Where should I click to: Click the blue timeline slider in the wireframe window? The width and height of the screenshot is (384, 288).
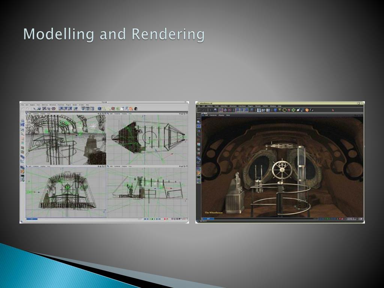pyautogui.click(x=32, y=219)
